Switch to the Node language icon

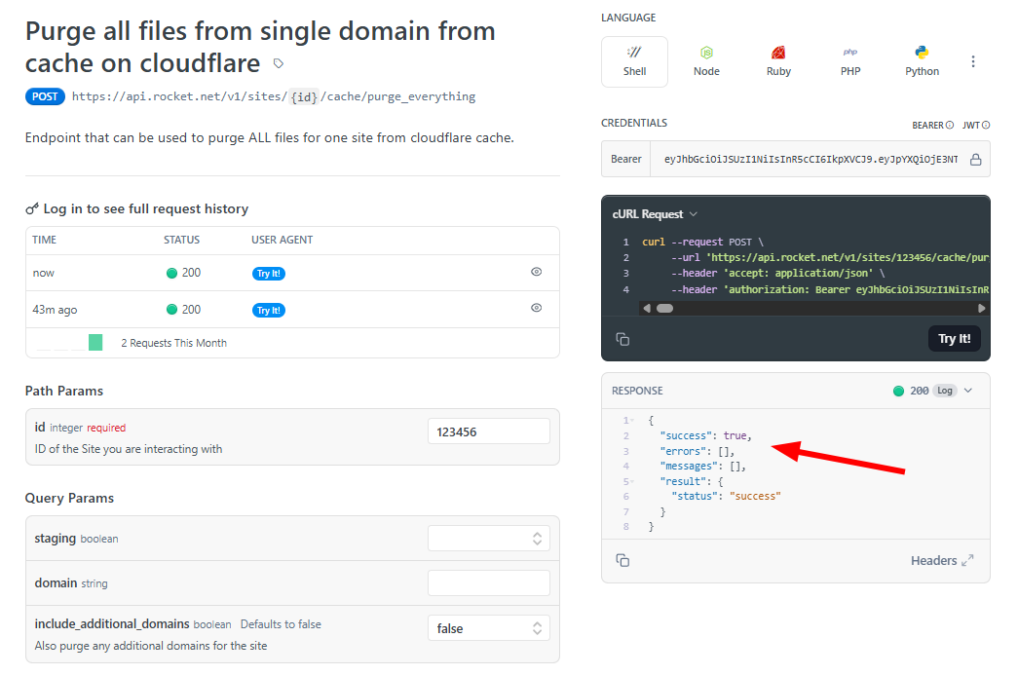point(706,60)
